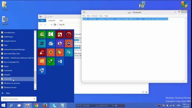Launch the green tile with the globe icon

[51, 61]
